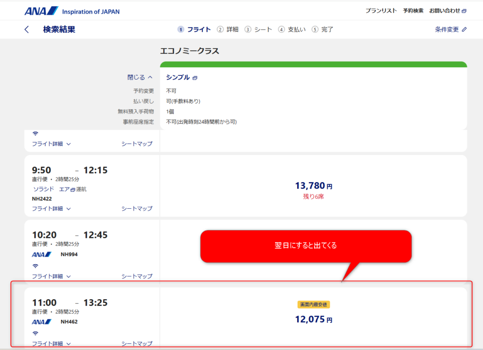Viewport: 483px width, 350px height.
Task: Open シートマップ for the 9:50 flight
Action: tap(137, 208)
